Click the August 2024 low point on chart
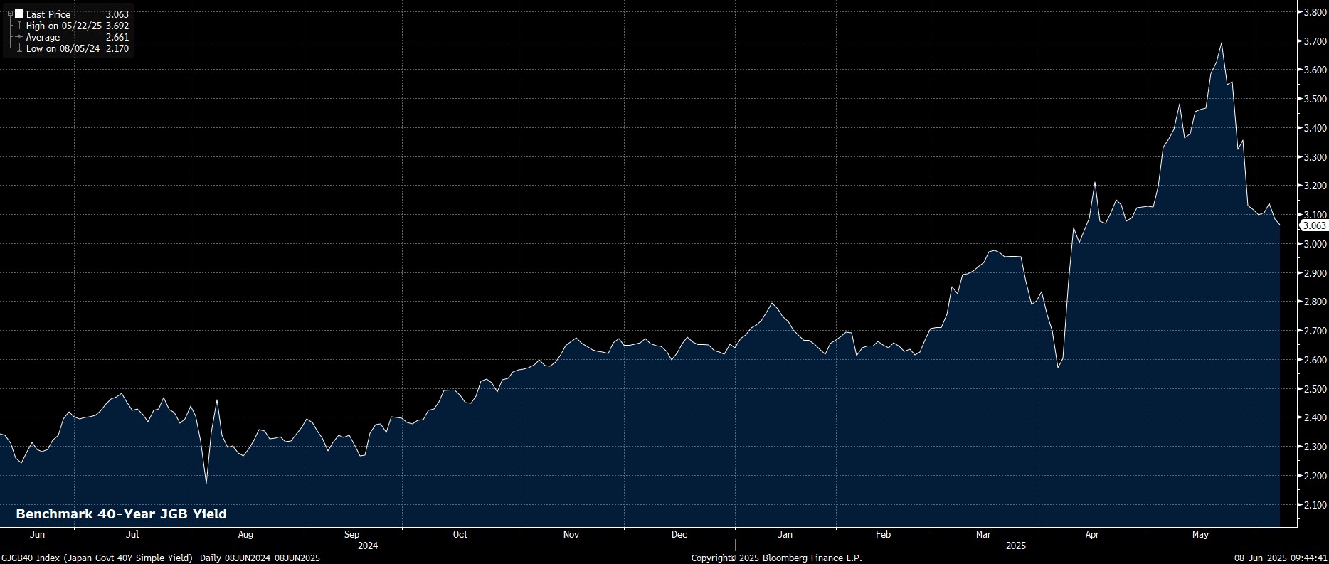 pos(206,484)
